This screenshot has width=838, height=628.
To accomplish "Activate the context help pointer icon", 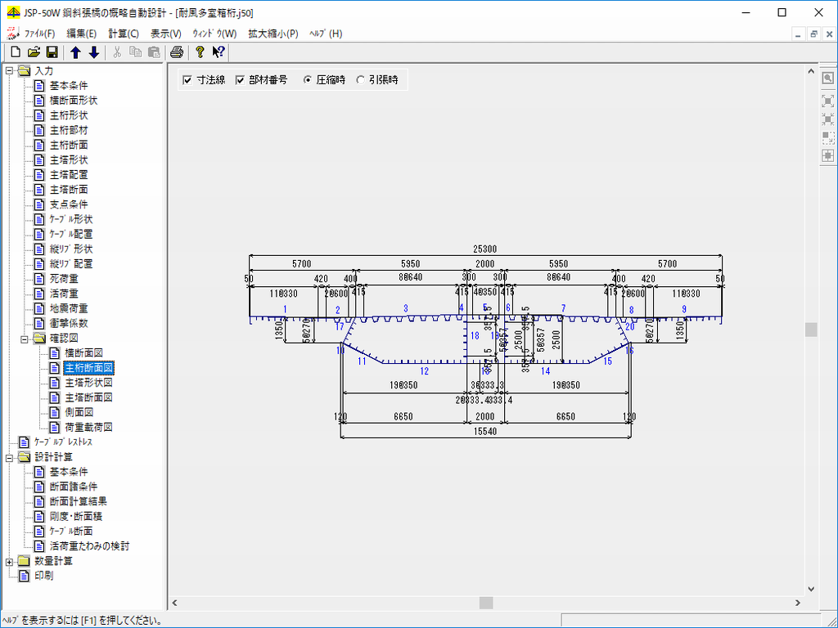I will (x=218, y=52).
